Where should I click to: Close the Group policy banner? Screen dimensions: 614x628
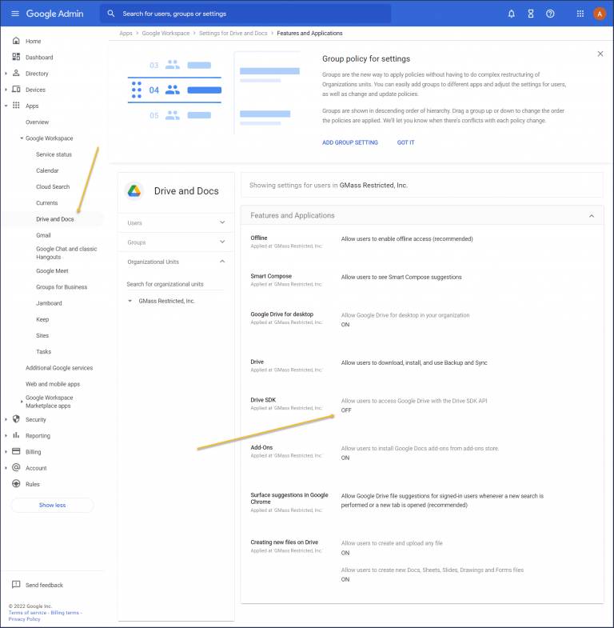pos(600,54)
